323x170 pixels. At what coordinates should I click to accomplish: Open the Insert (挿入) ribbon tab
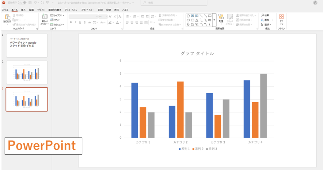[x=23, y=10]
